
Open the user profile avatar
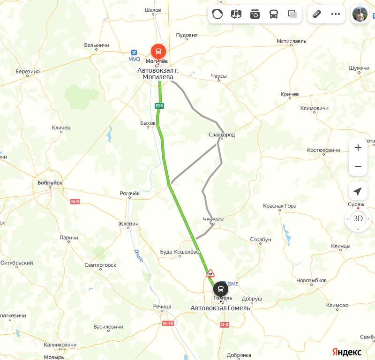(x=360, y=14)
